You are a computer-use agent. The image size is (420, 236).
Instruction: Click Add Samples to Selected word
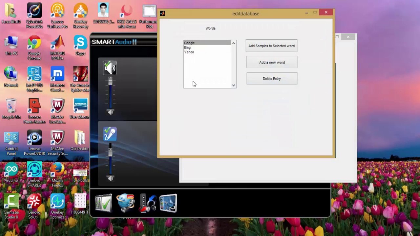271,46
